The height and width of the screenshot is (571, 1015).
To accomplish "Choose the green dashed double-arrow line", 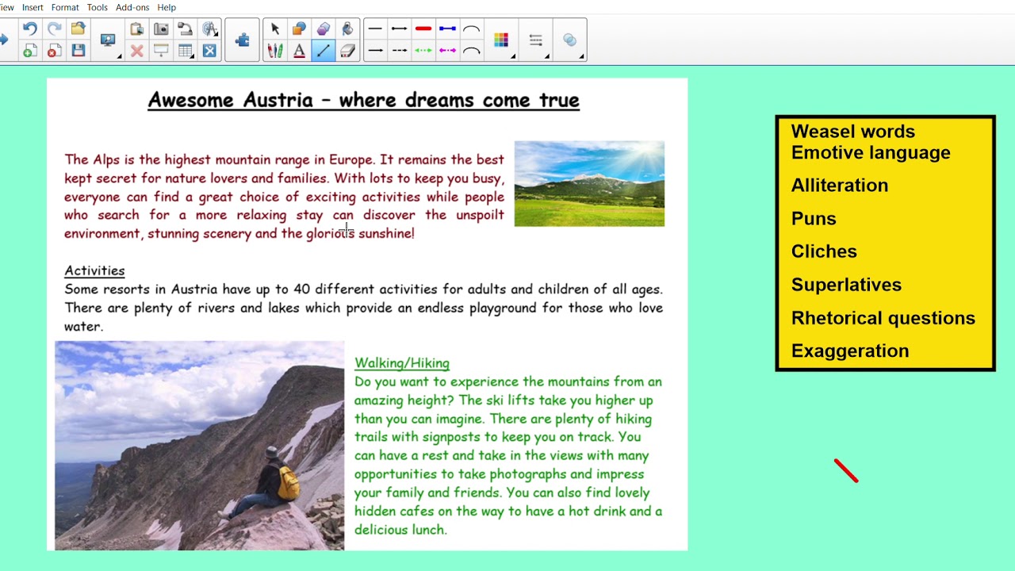I will pos(423,51).
